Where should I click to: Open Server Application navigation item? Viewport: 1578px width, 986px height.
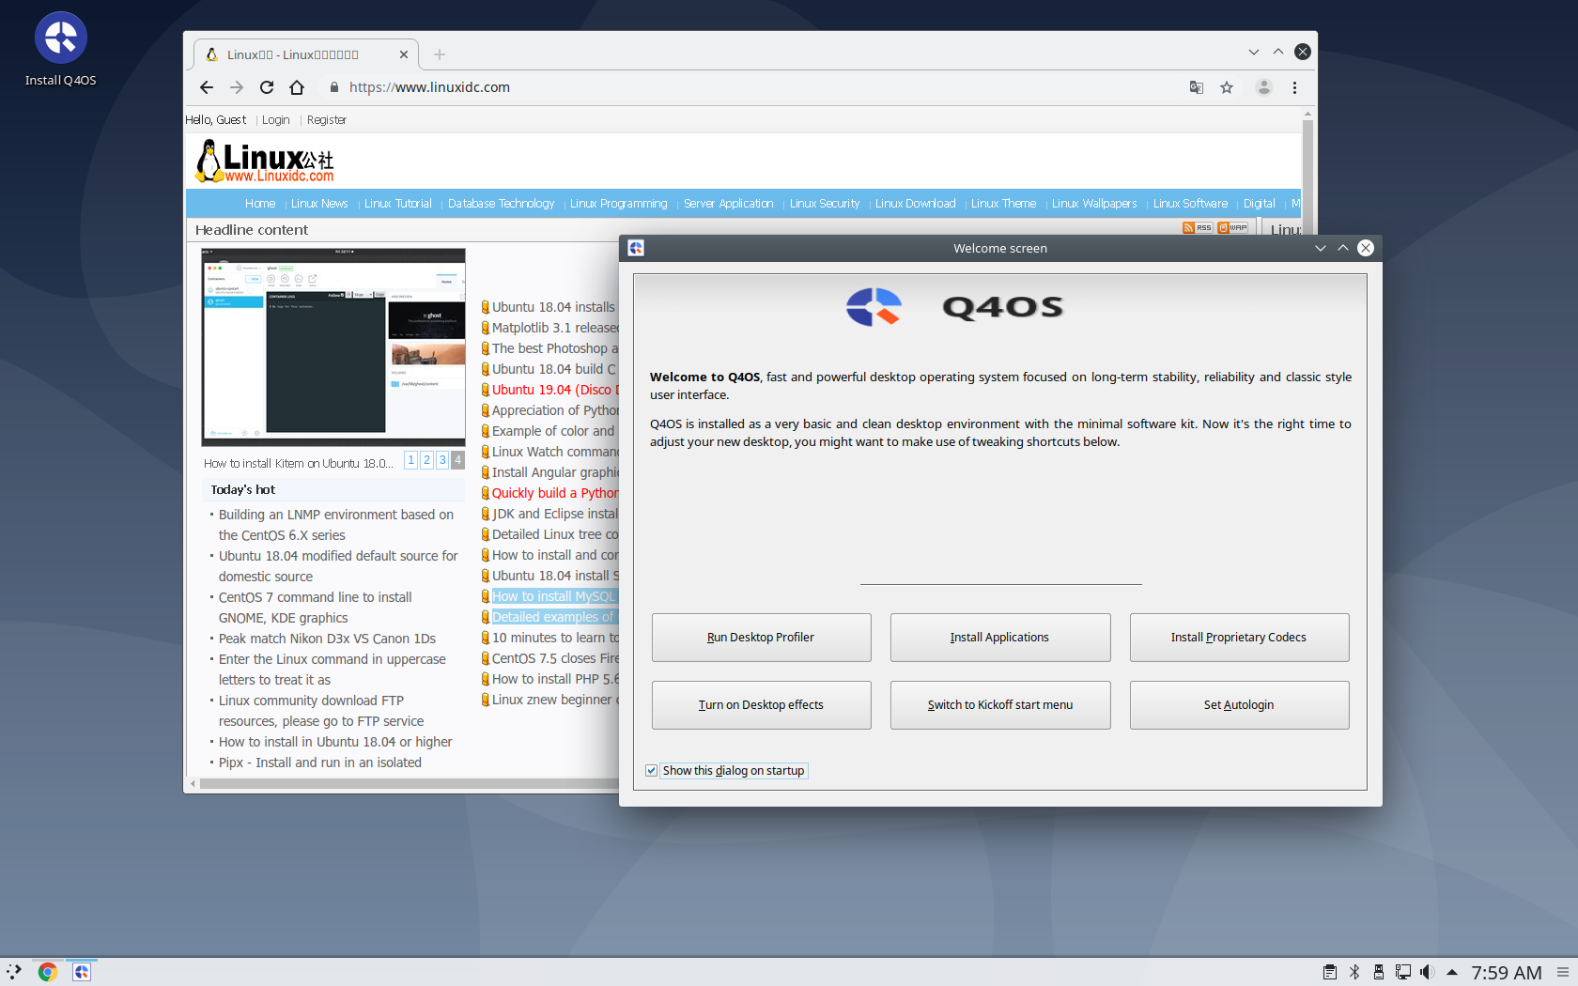tap(729, 204)
